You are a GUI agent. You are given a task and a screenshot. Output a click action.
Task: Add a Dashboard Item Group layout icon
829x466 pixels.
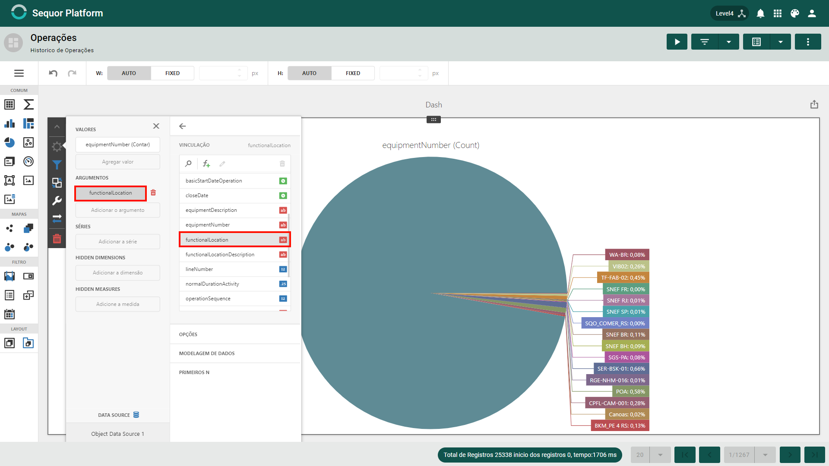(9, 343)
